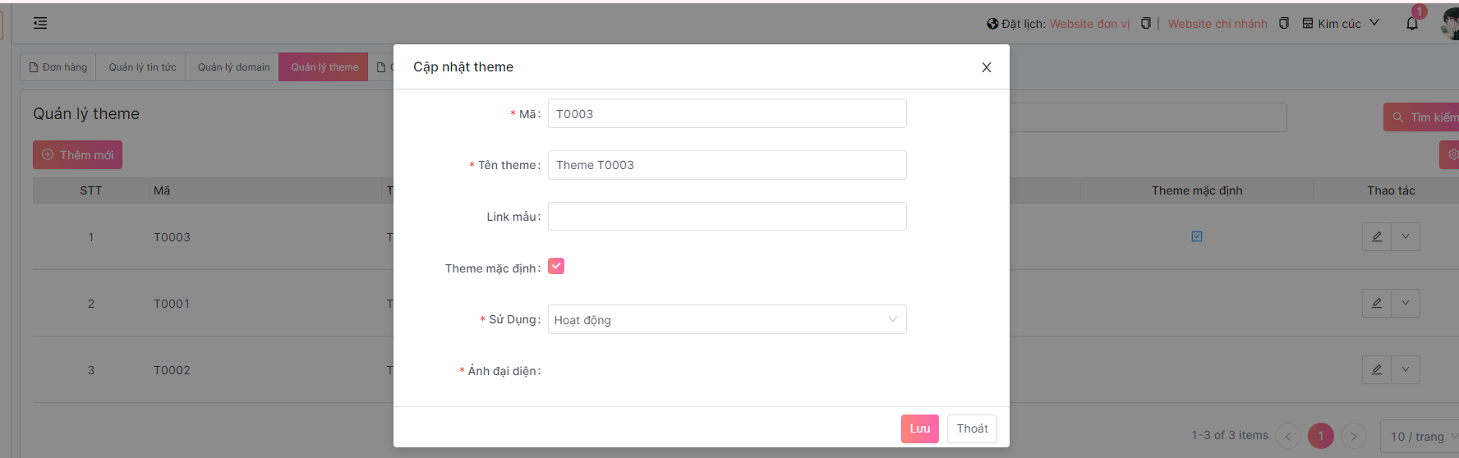Screen dimensions: 1459x458
Task: Open the notification bell
Action: (x=1411, y=24)
